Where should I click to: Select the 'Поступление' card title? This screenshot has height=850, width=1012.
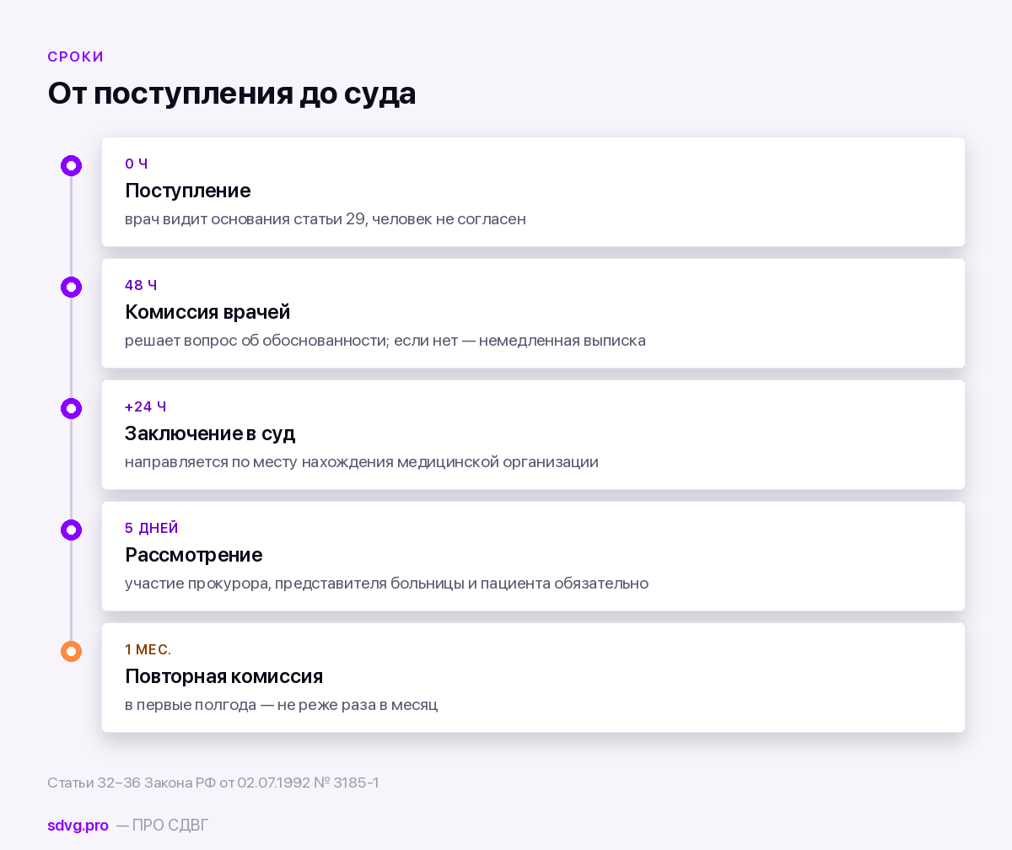[188, 191]
